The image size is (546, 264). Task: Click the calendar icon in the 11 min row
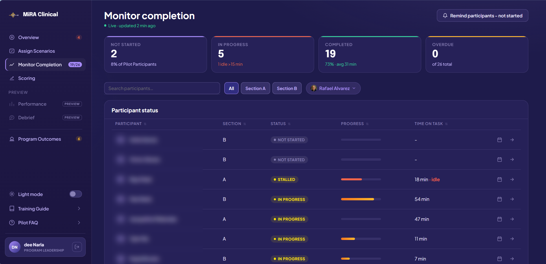(x=499, y=239)
